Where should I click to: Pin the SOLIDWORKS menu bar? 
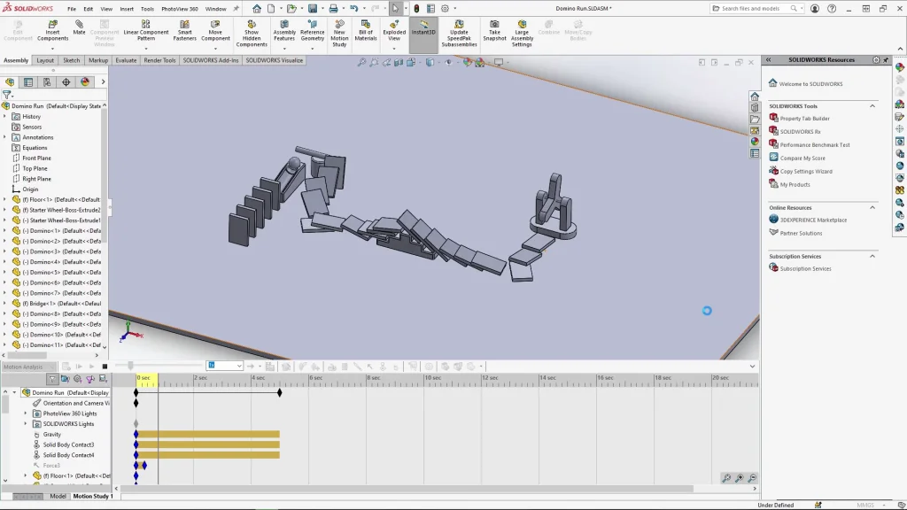(236, 9)
